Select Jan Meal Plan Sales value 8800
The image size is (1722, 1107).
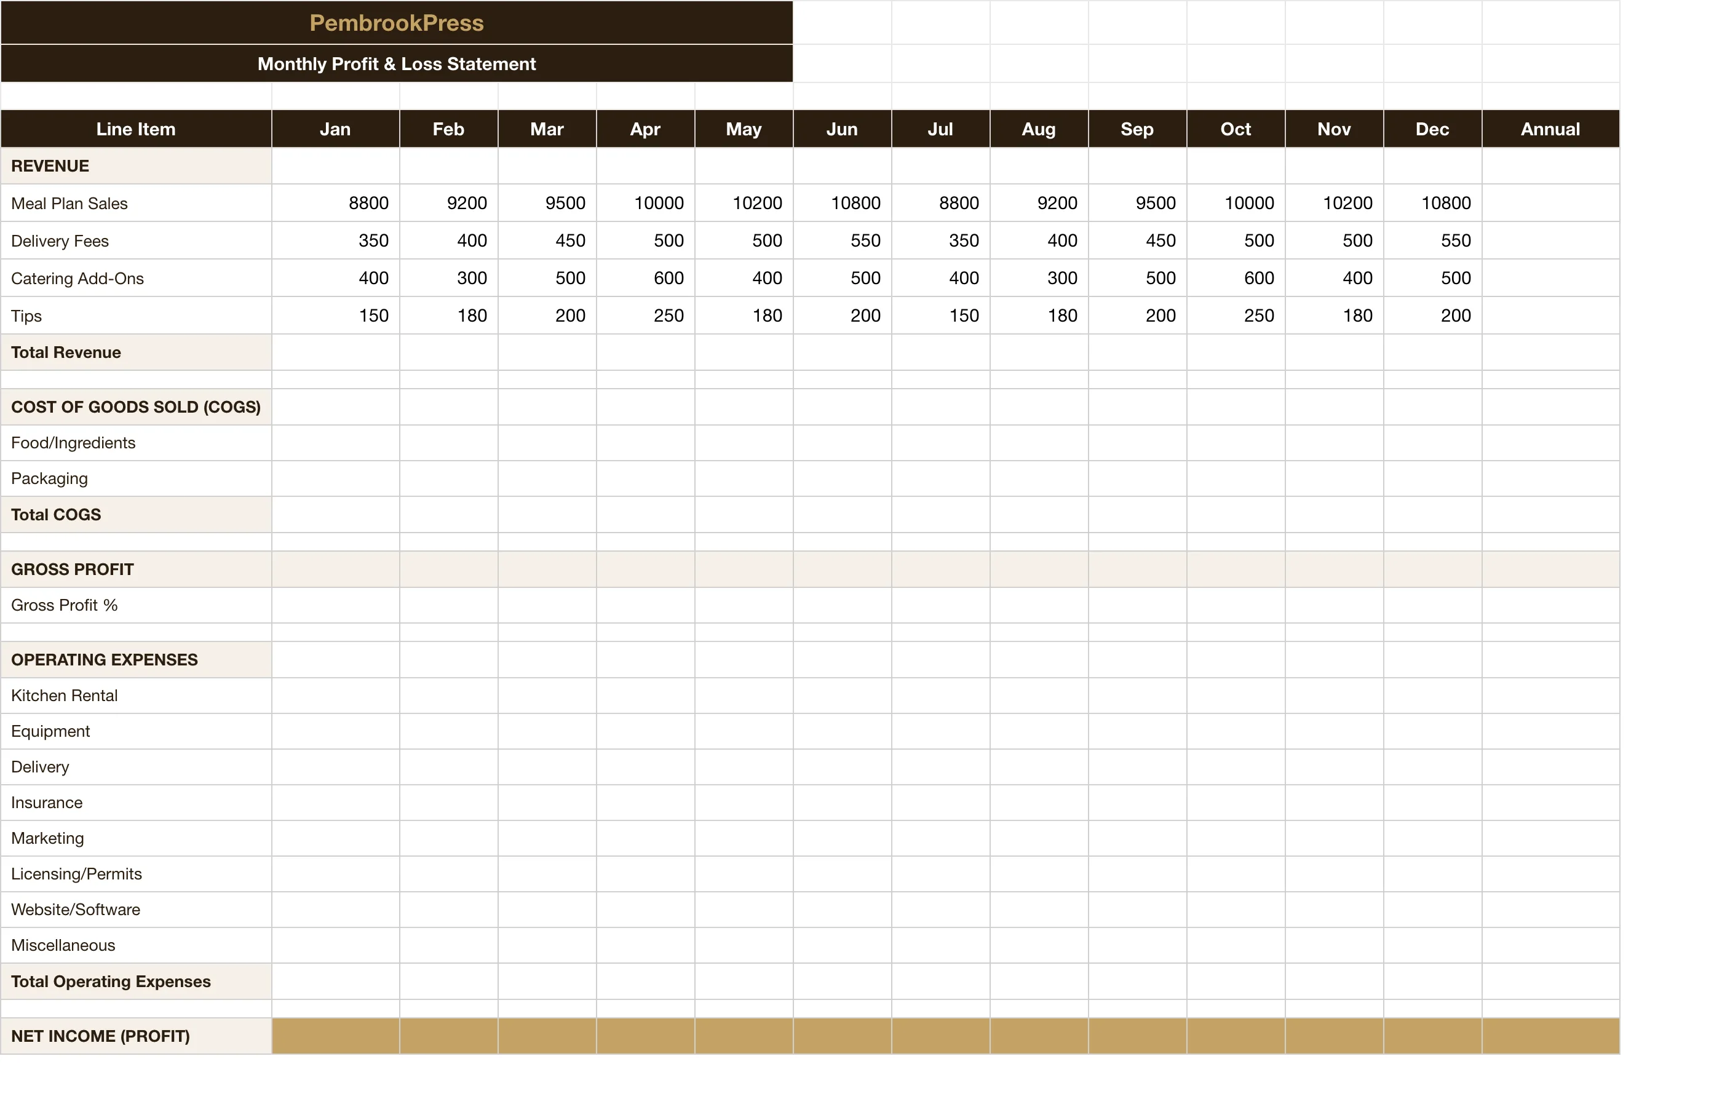[336, 204]
